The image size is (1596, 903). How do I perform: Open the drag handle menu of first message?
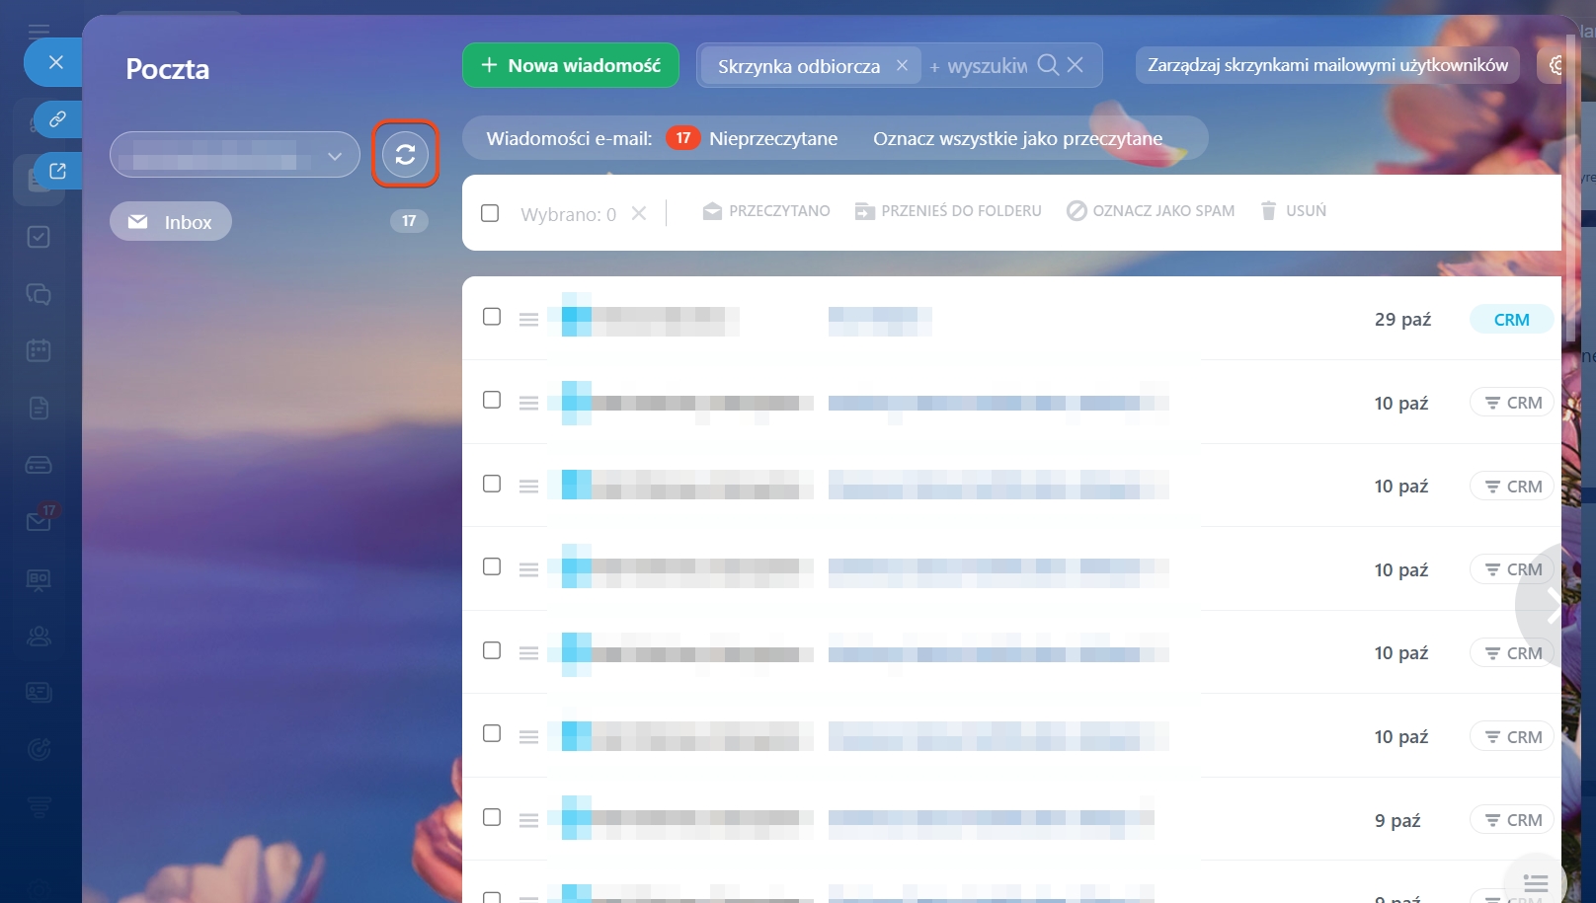(x=528, y=320)
